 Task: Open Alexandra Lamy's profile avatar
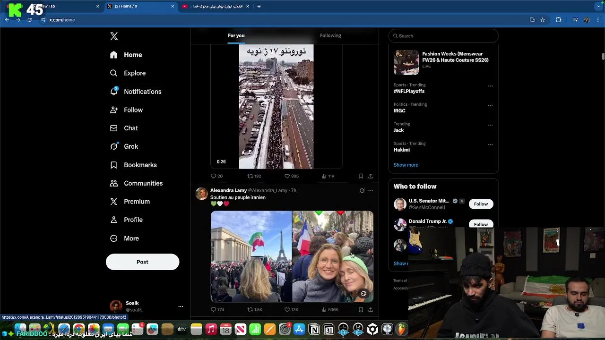pos(202,194)
